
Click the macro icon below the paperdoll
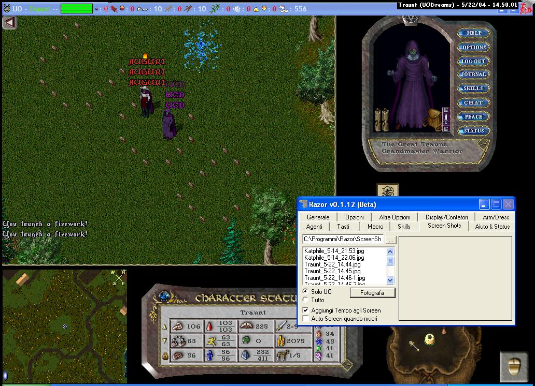[x=388, y=191]
